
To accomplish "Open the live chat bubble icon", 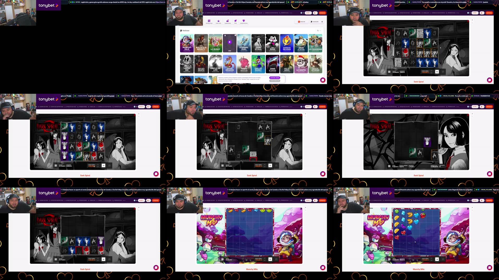I will coord(322,80).
